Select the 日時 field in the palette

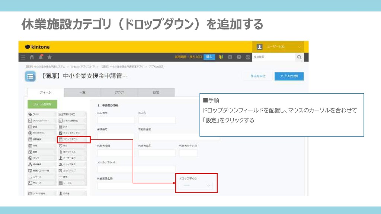coord(42,152)
